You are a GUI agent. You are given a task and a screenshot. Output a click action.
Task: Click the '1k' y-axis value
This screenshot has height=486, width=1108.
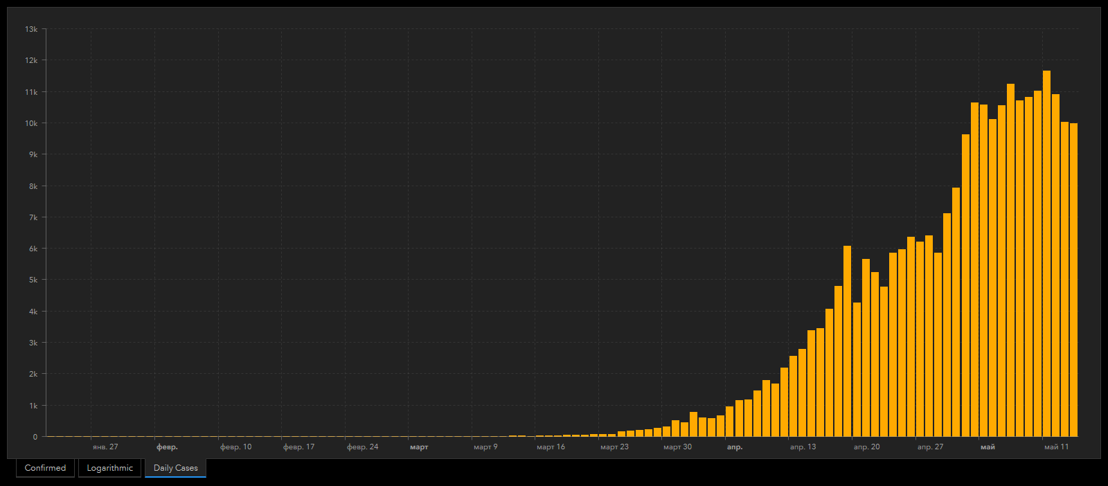click(33, 406)
